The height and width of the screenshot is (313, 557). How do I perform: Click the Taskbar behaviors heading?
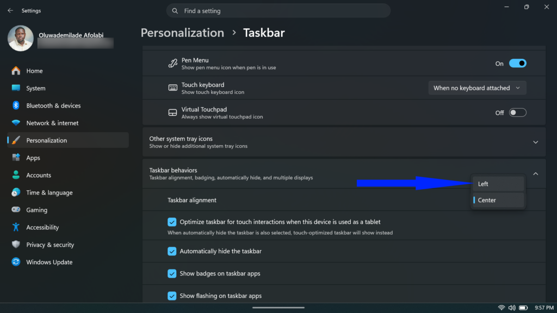(173, 170)
